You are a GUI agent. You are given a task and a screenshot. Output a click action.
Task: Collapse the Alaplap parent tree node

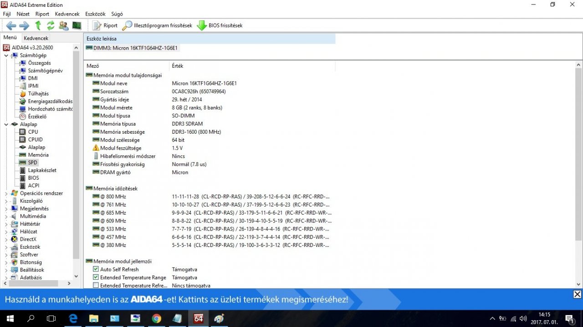coord(6,124)
